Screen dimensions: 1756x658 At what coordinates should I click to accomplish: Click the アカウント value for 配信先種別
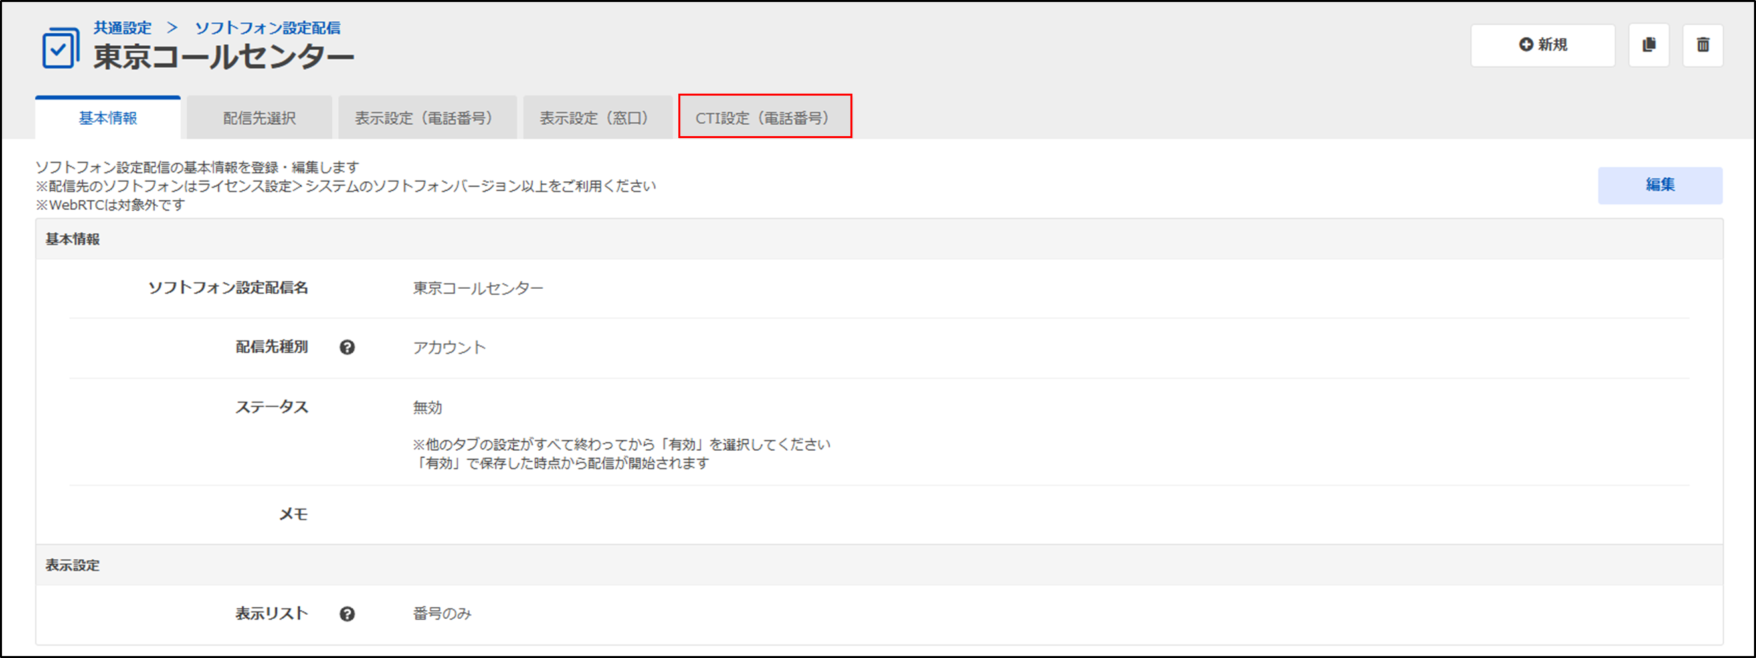(x=449, y=347)
